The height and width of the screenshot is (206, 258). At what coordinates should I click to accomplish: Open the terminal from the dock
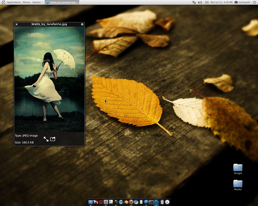[151, 202]
